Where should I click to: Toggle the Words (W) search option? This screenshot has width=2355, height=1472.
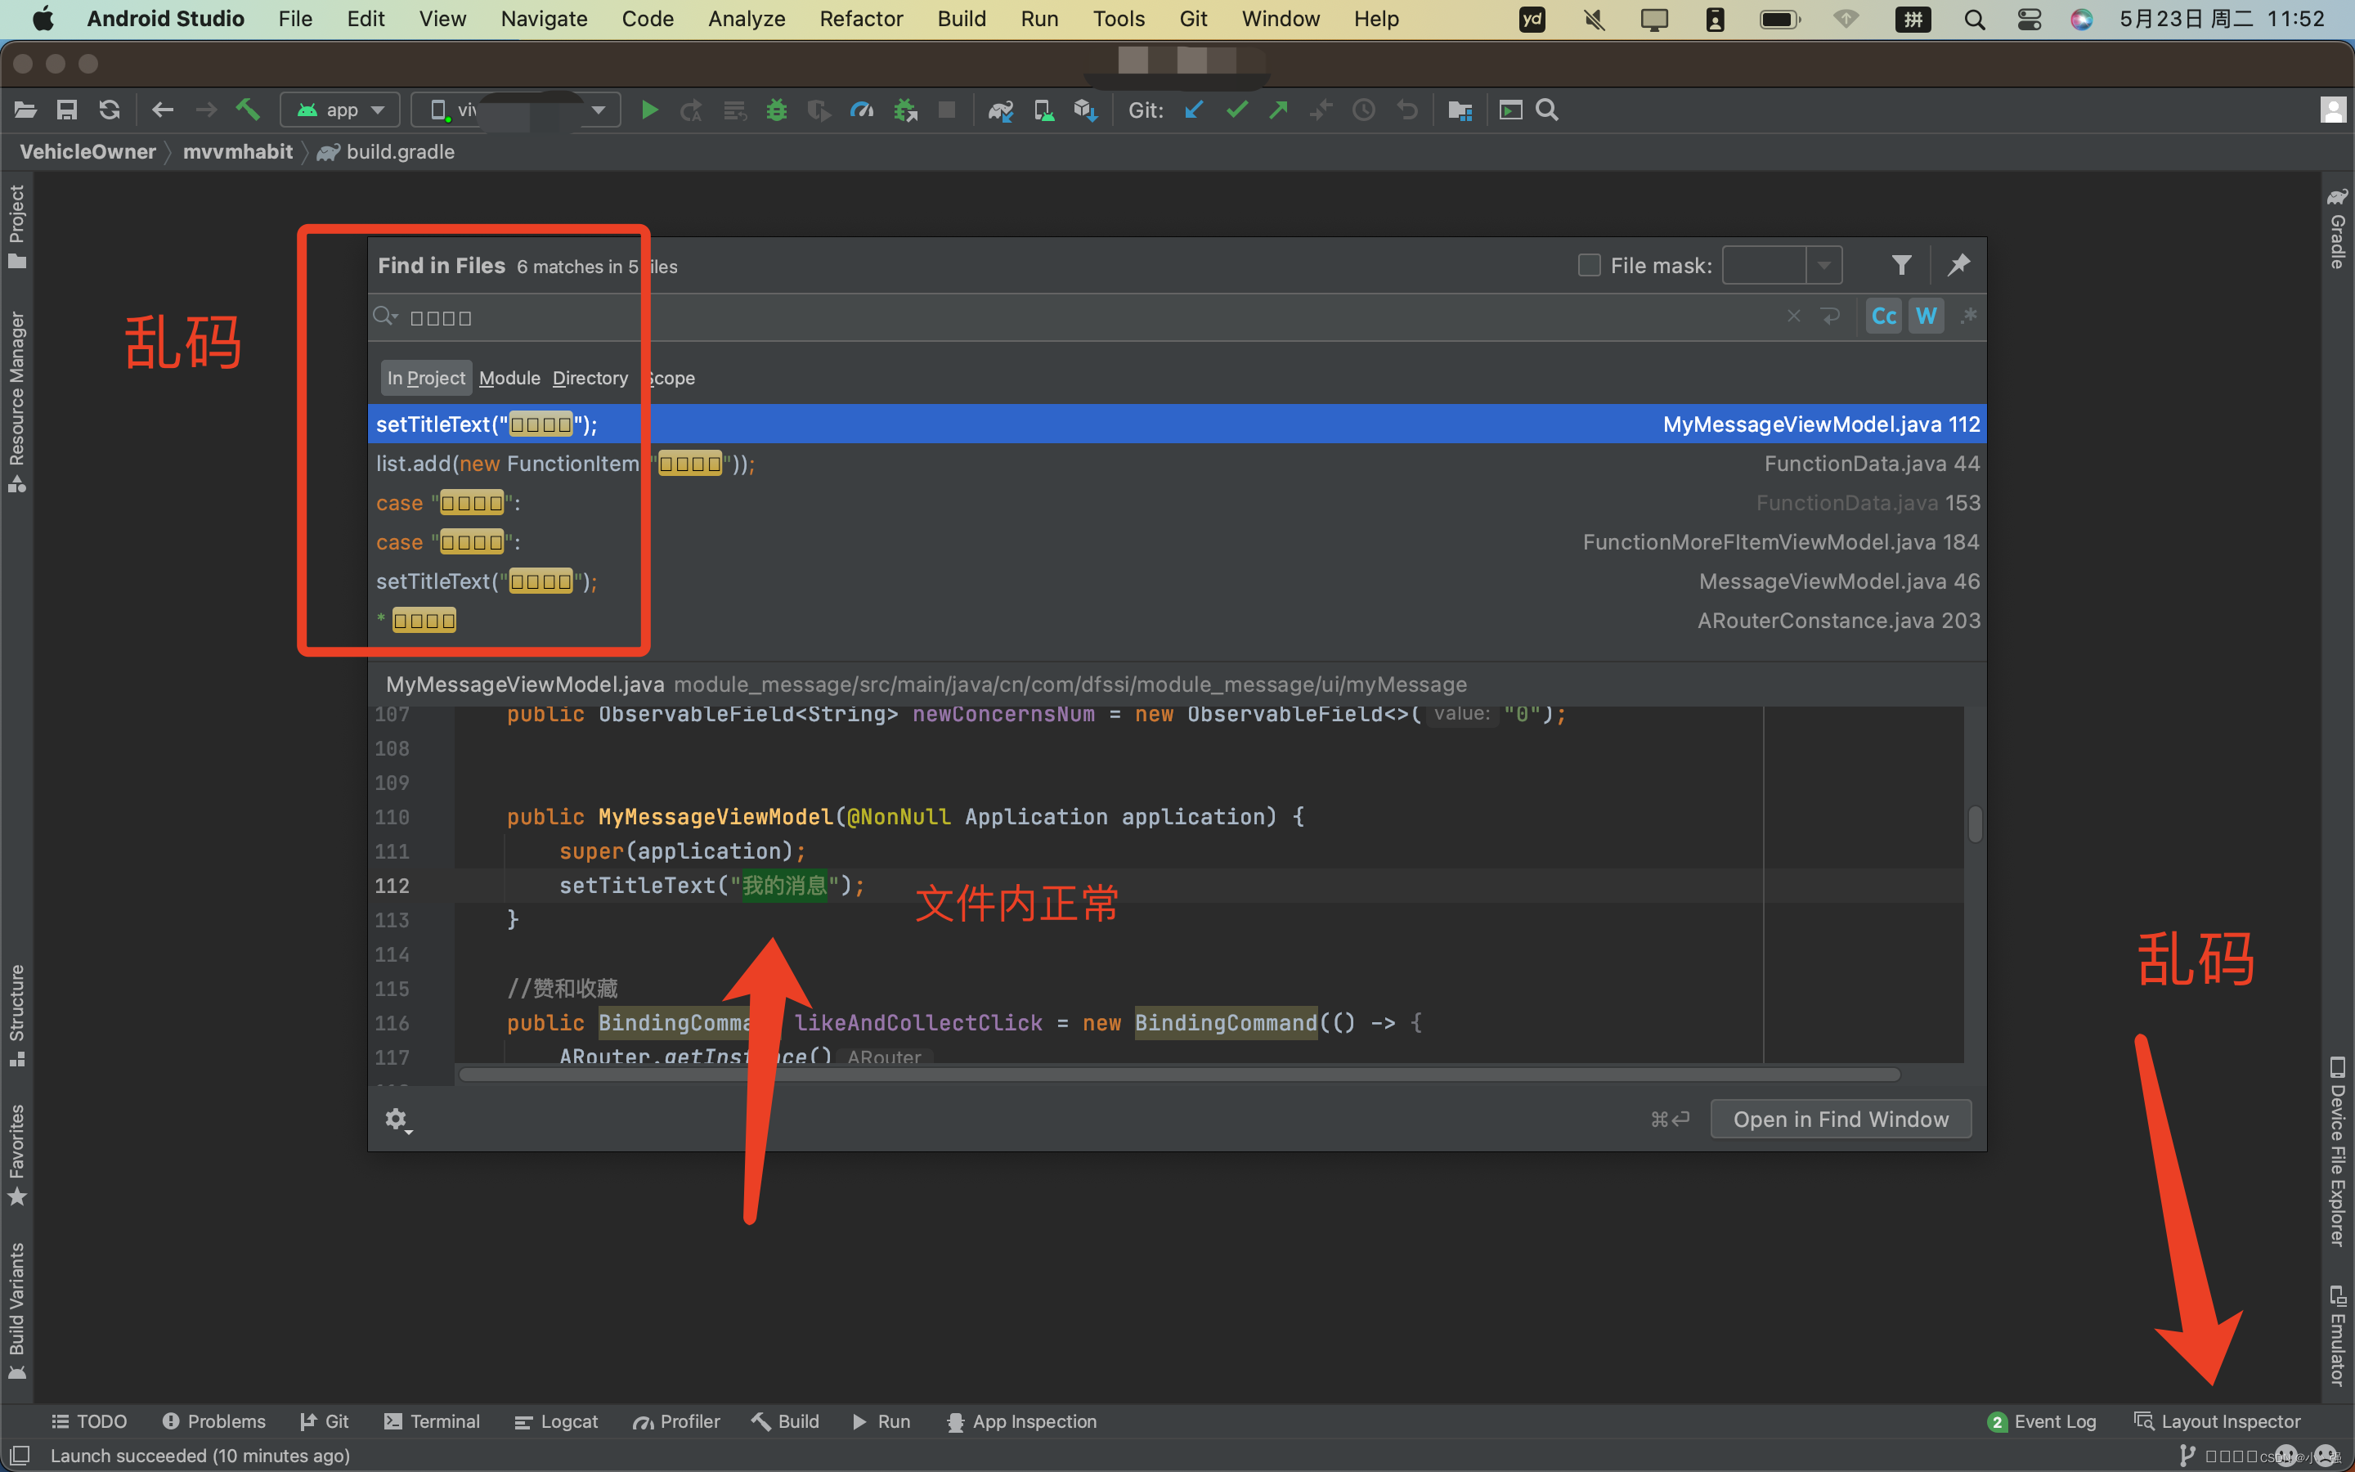tap(1925, 316)
